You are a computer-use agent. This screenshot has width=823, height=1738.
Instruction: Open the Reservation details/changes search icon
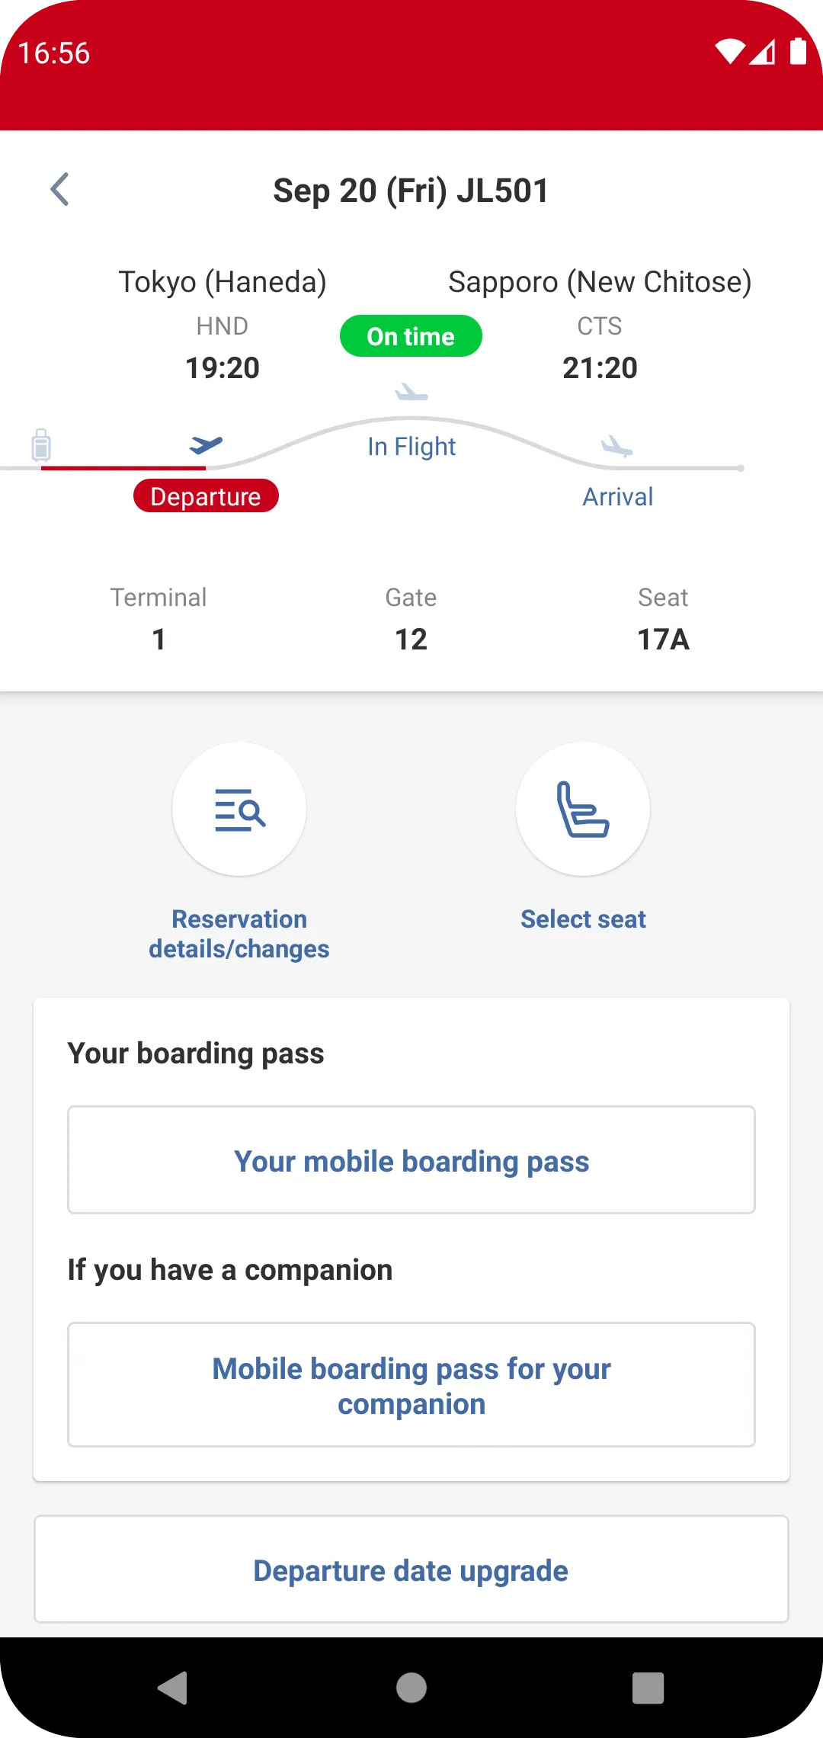[239, 809]
